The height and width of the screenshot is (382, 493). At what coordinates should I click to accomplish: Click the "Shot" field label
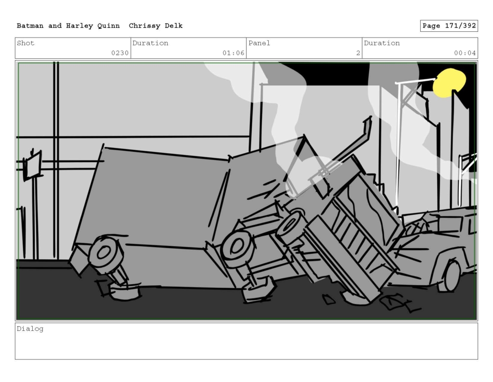pyautogui.click(x=26, y=43)
